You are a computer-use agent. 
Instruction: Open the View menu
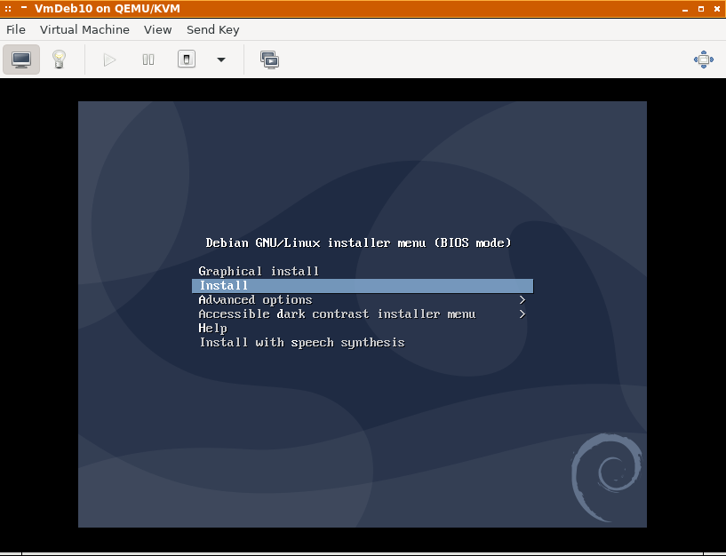158,29
